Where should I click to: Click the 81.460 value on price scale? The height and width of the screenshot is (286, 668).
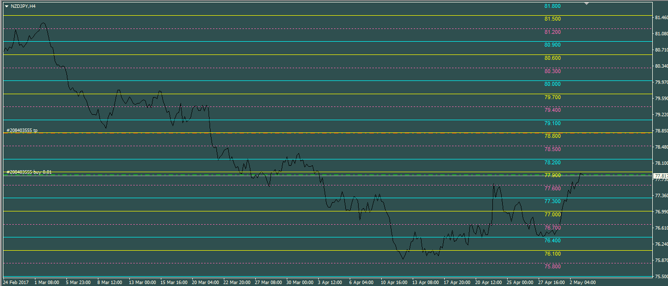[661, 18]
